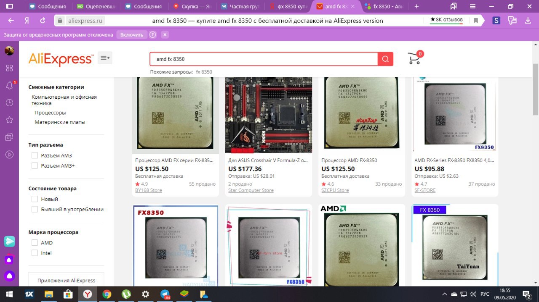Check the Новый condition filter
This screenshot has height=302, width=539.
35,199
